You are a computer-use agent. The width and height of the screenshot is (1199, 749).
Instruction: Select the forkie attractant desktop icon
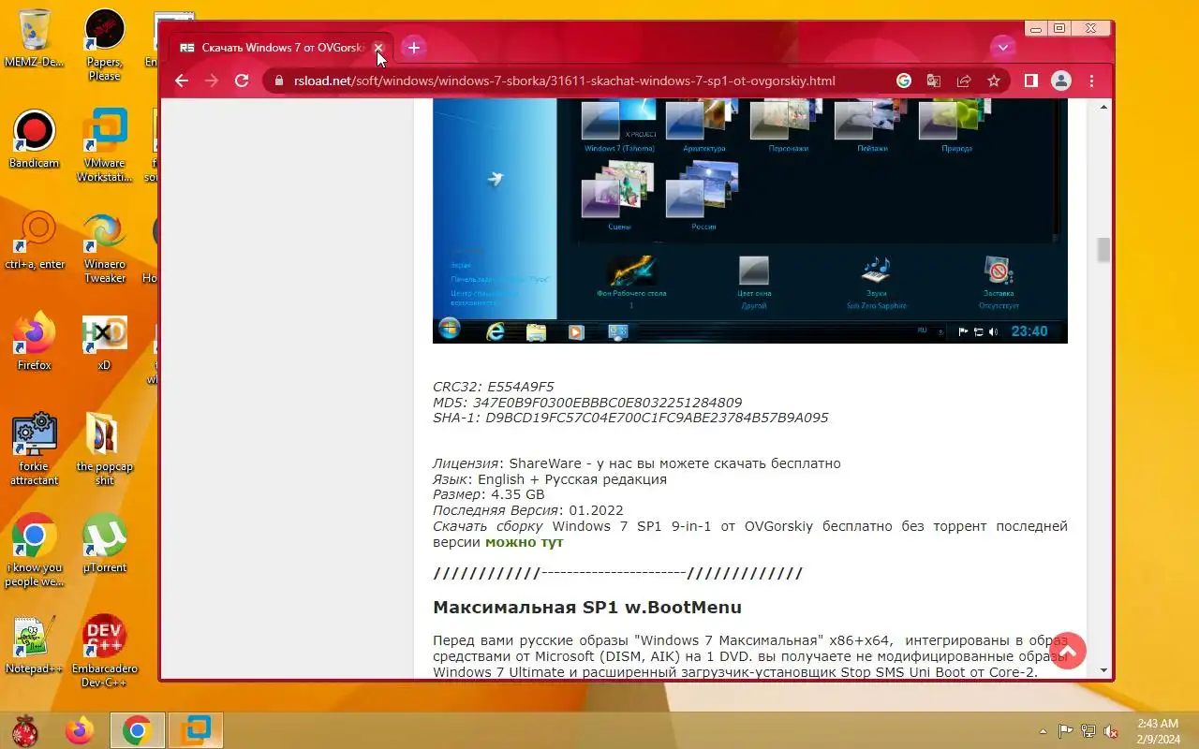(x=35, y=450)
